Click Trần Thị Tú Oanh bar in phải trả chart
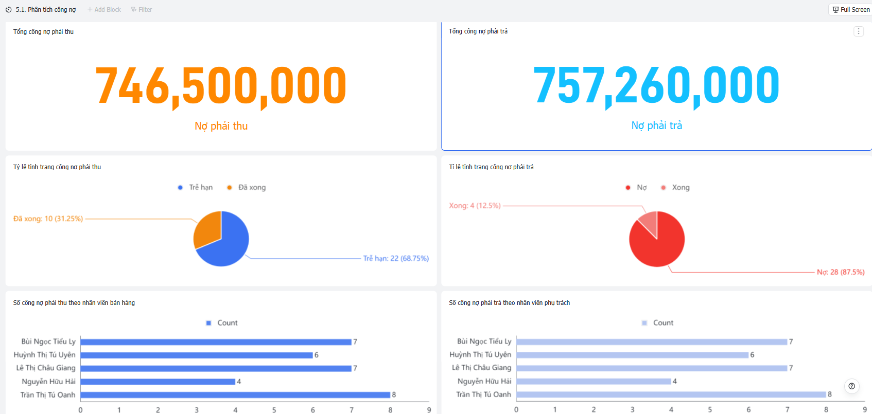 [x=671, y=394]
